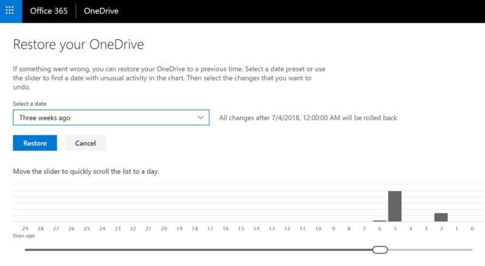This screenshot has height=266, width=485.
Task: Click the activity bar for day 2
Action: click(x=441, y=217)
